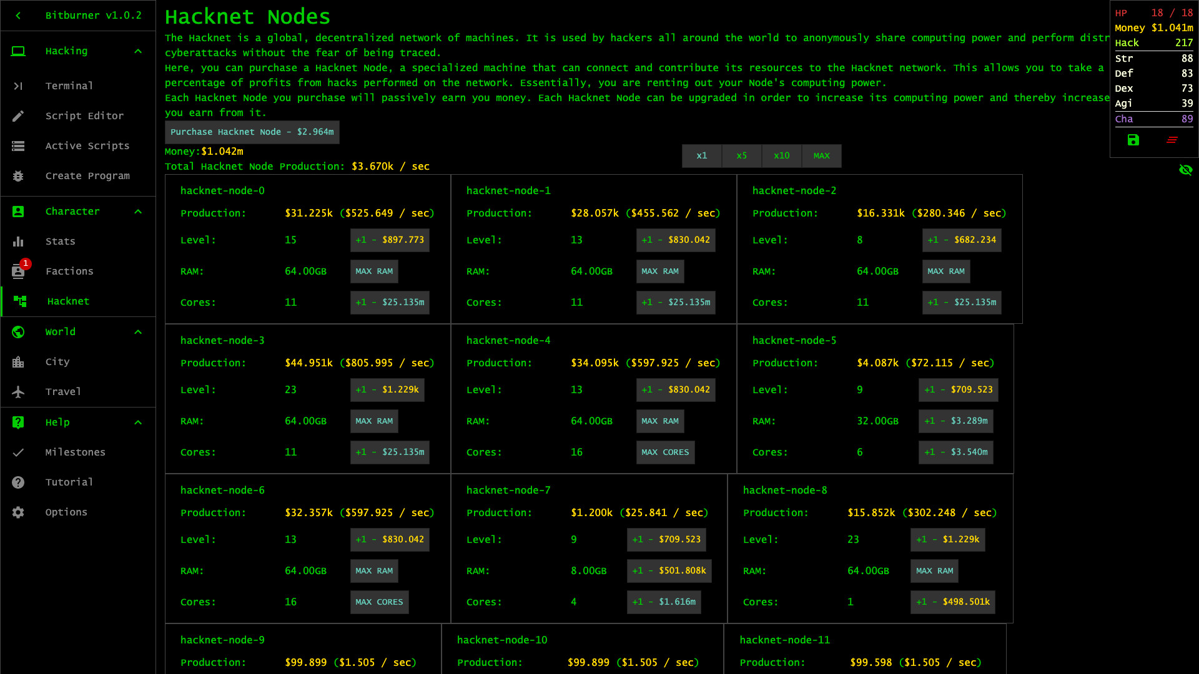This screenshot has height=674, width=1199.
Task: Click the Create Program bug icon
Action: click(x=18, y=175)
